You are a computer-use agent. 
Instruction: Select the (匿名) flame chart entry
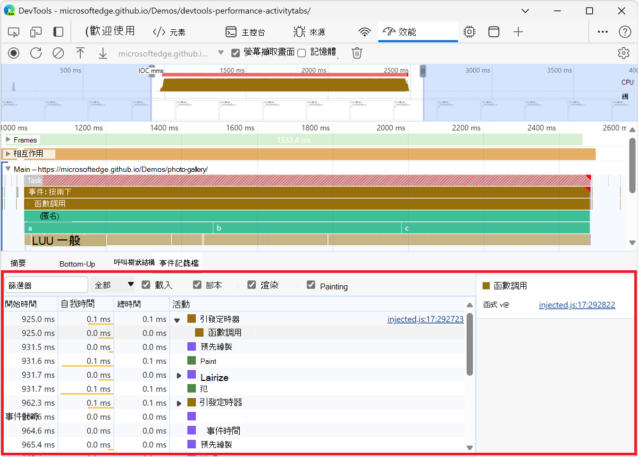(307, 216)
